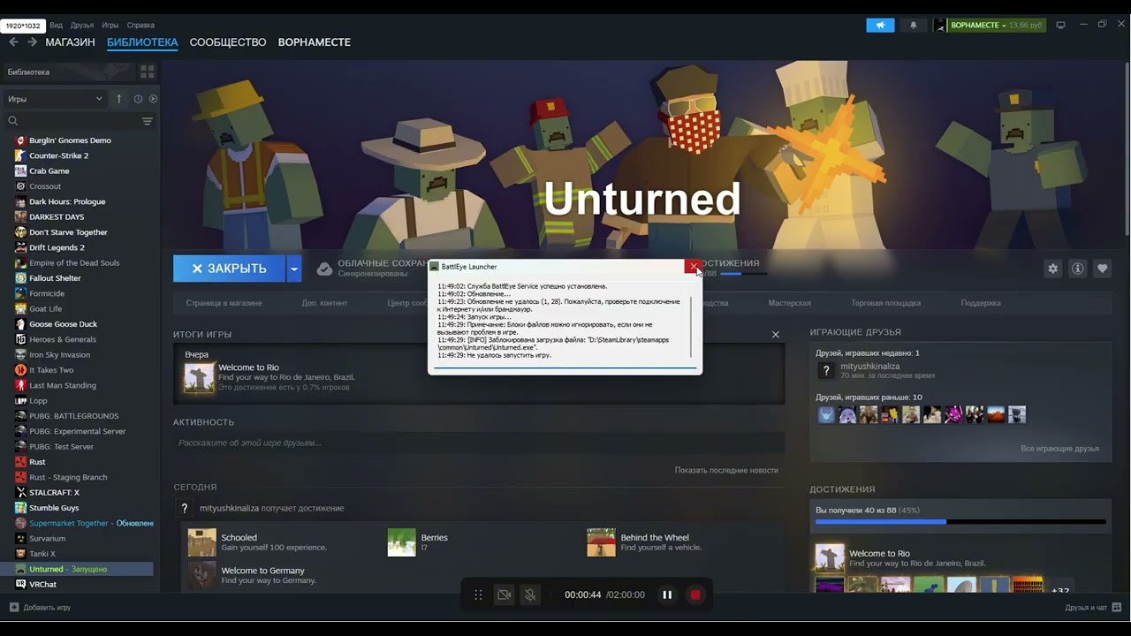Click the blue ЗАКРЫТЬ button

pos(229,269)
